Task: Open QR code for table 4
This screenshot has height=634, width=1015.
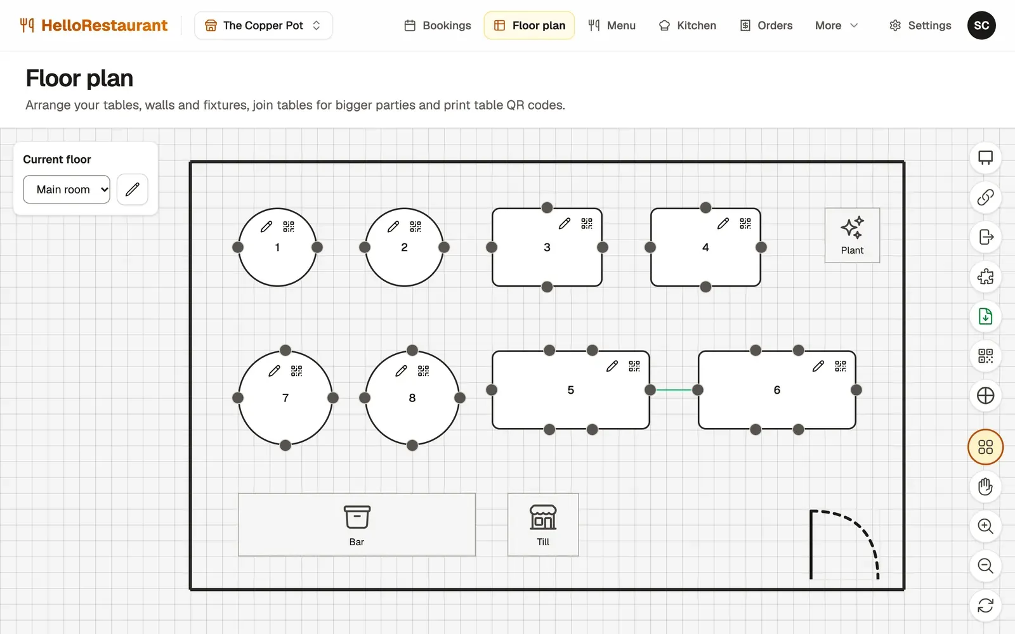Action: click(x=745, y=223)
